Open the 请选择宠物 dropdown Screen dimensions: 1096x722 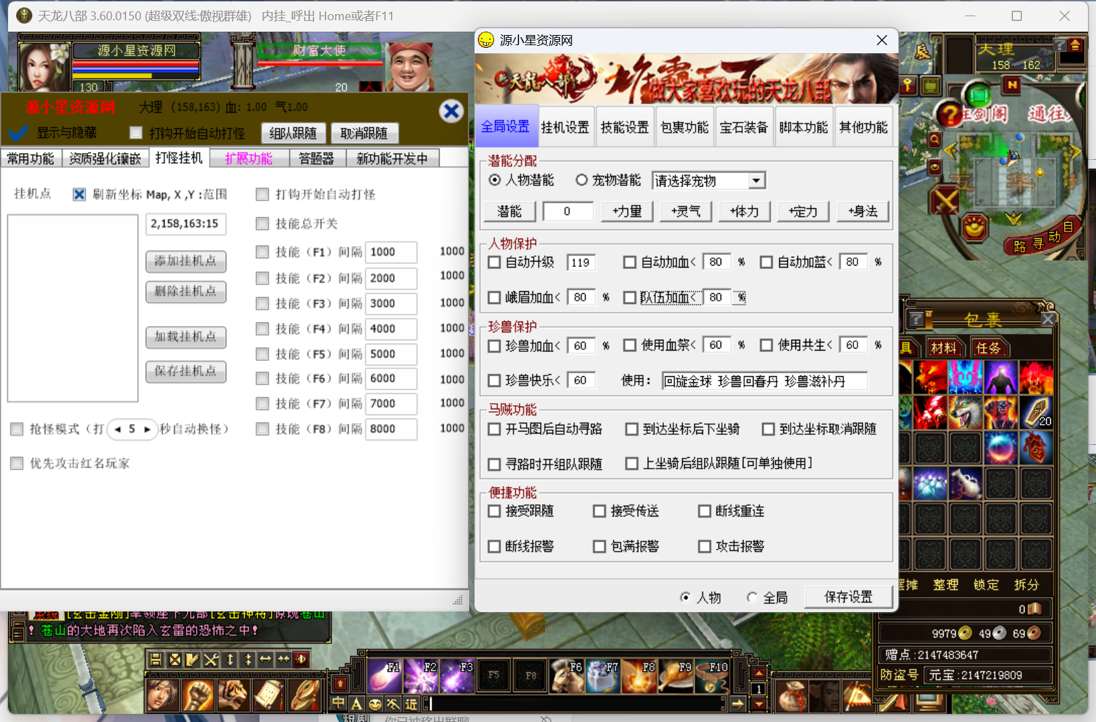756,181
